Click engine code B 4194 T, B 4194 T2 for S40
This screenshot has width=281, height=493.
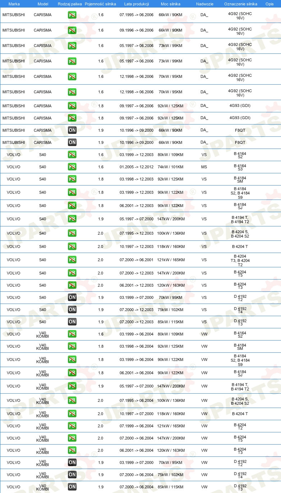coord(240,220)
